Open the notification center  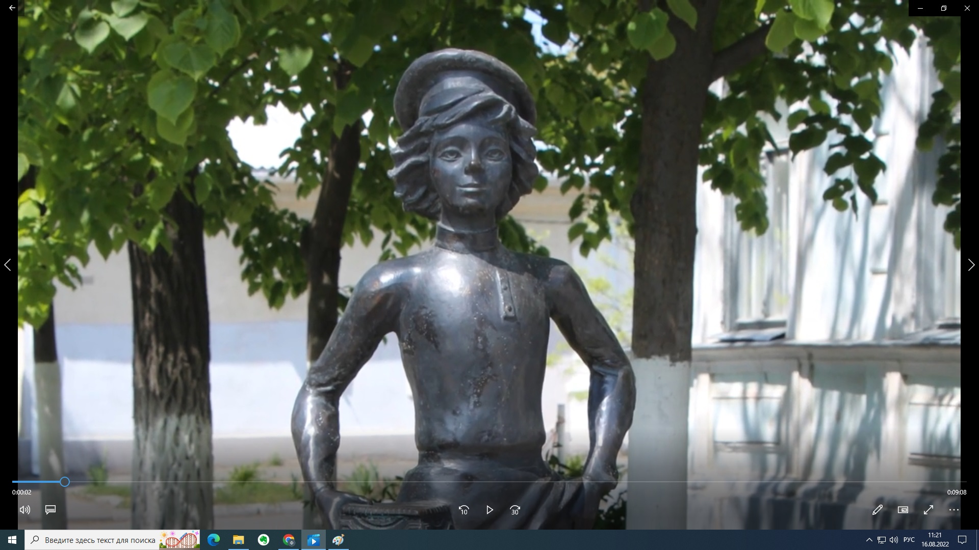click(962, 540)
